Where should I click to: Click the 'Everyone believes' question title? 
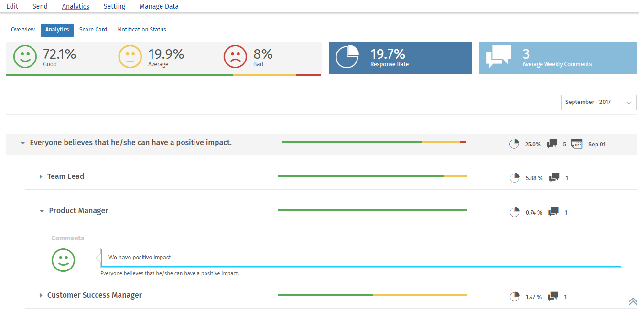tap(131, 143)
